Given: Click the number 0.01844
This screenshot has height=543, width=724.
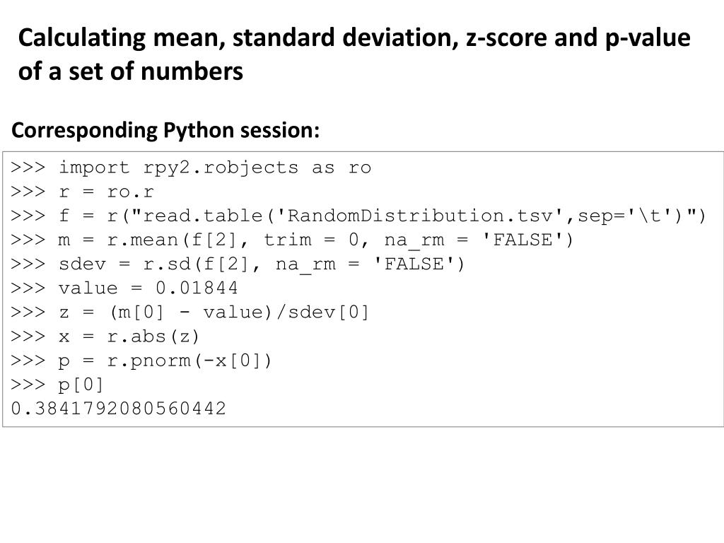Looking at the screenshot, I should click(x=197, y=288).
